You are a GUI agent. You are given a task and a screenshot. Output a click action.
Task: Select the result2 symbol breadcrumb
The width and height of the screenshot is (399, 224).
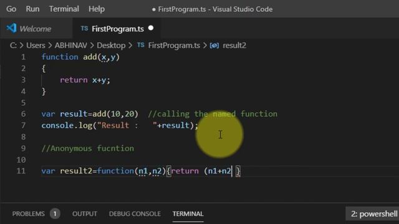point(234,45)
